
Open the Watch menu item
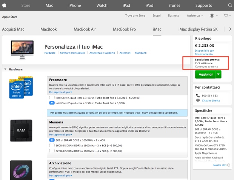(x=102, y=5)
